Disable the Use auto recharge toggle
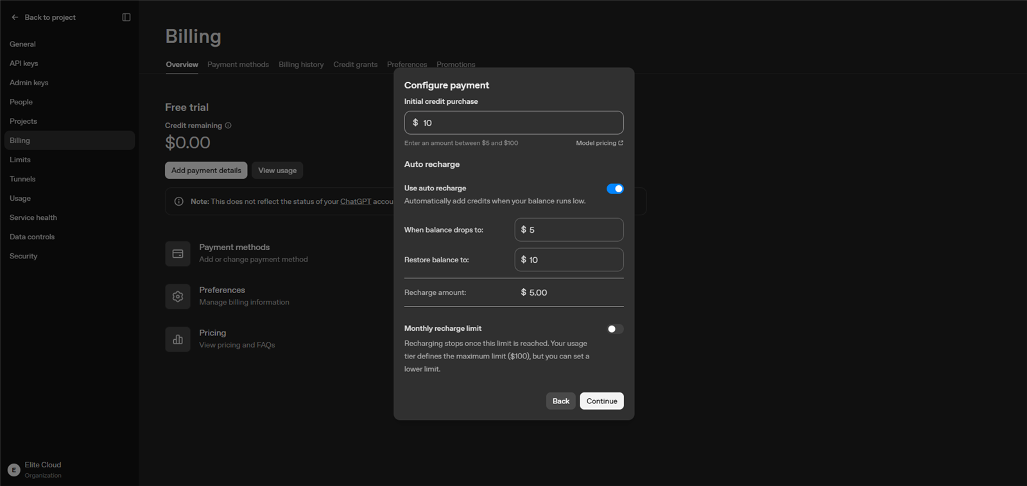This screenshot has width=1027, height=486. tap(615, 189)
